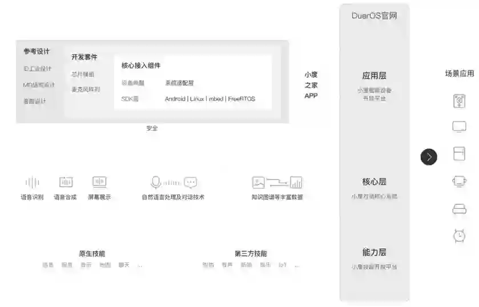Click the 语音识别 label
479x307 pixels.
click(x=32, y=197)
